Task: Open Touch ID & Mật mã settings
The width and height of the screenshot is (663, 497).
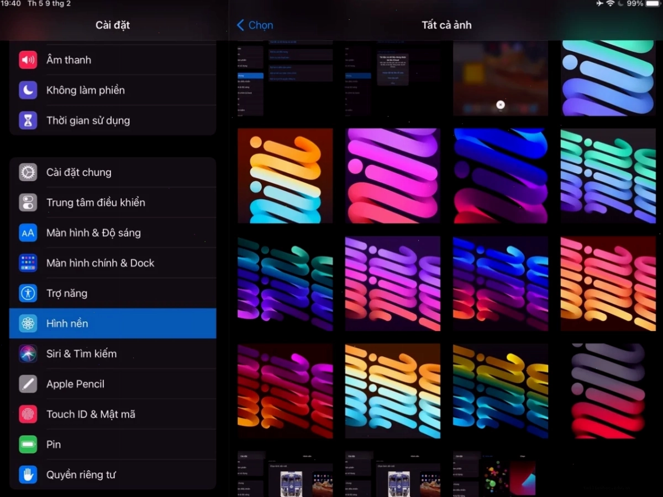Action: pyautogui.click(x=113, y=414)
